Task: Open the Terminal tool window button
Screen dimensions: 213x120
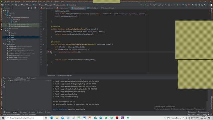Action: click(x=7, y=112)
